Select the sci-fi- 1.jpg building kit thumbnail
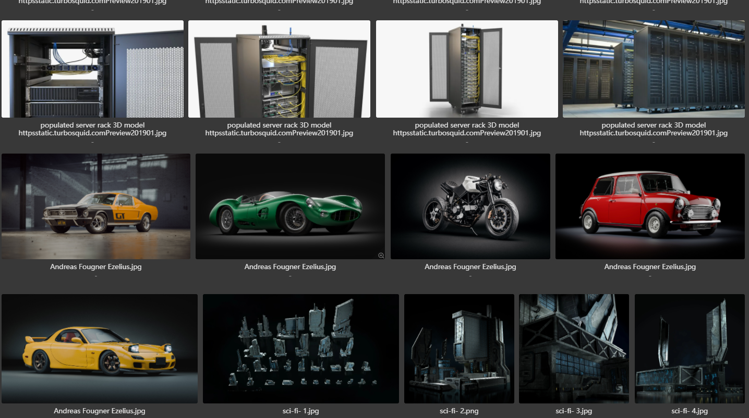This screenshot has height=418, width=749. (x=300, y=348)
